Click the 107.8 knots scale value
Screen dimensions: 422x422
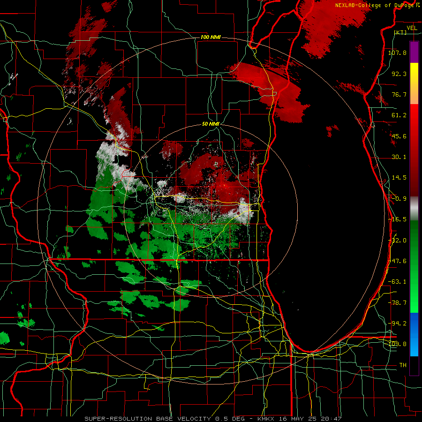click(397, 53)
